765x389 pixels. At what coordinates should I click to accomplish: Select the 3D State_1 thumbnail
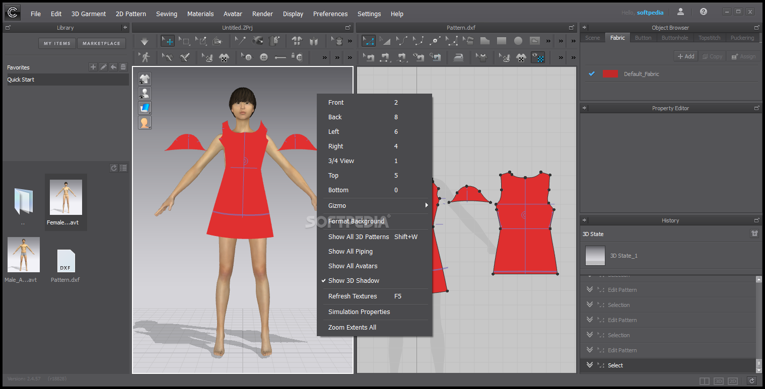[x=595, y=255]
